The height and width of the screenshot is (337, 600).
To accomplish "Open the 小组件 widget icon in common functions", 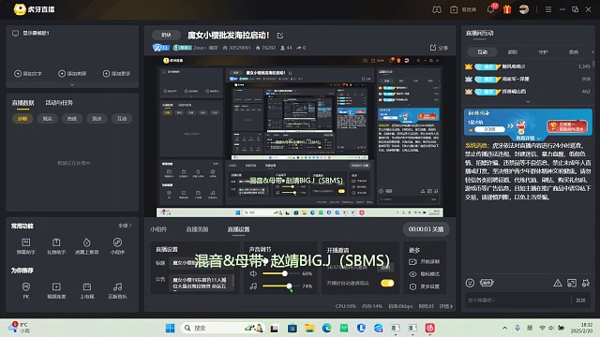I will coord(117,242).
